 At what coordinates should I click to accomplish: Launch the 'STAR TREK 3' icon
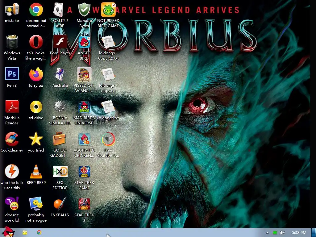pyautogui.click(x=84, y=204)
